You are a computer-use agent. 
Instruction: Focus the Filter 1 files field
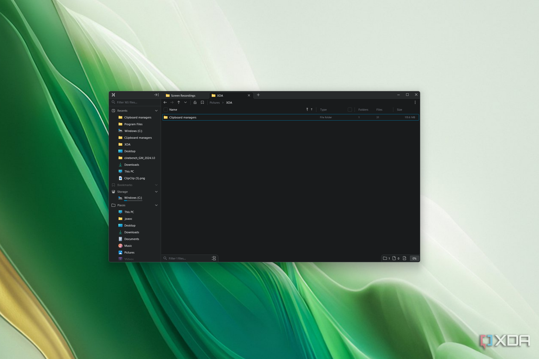[187, 258]
